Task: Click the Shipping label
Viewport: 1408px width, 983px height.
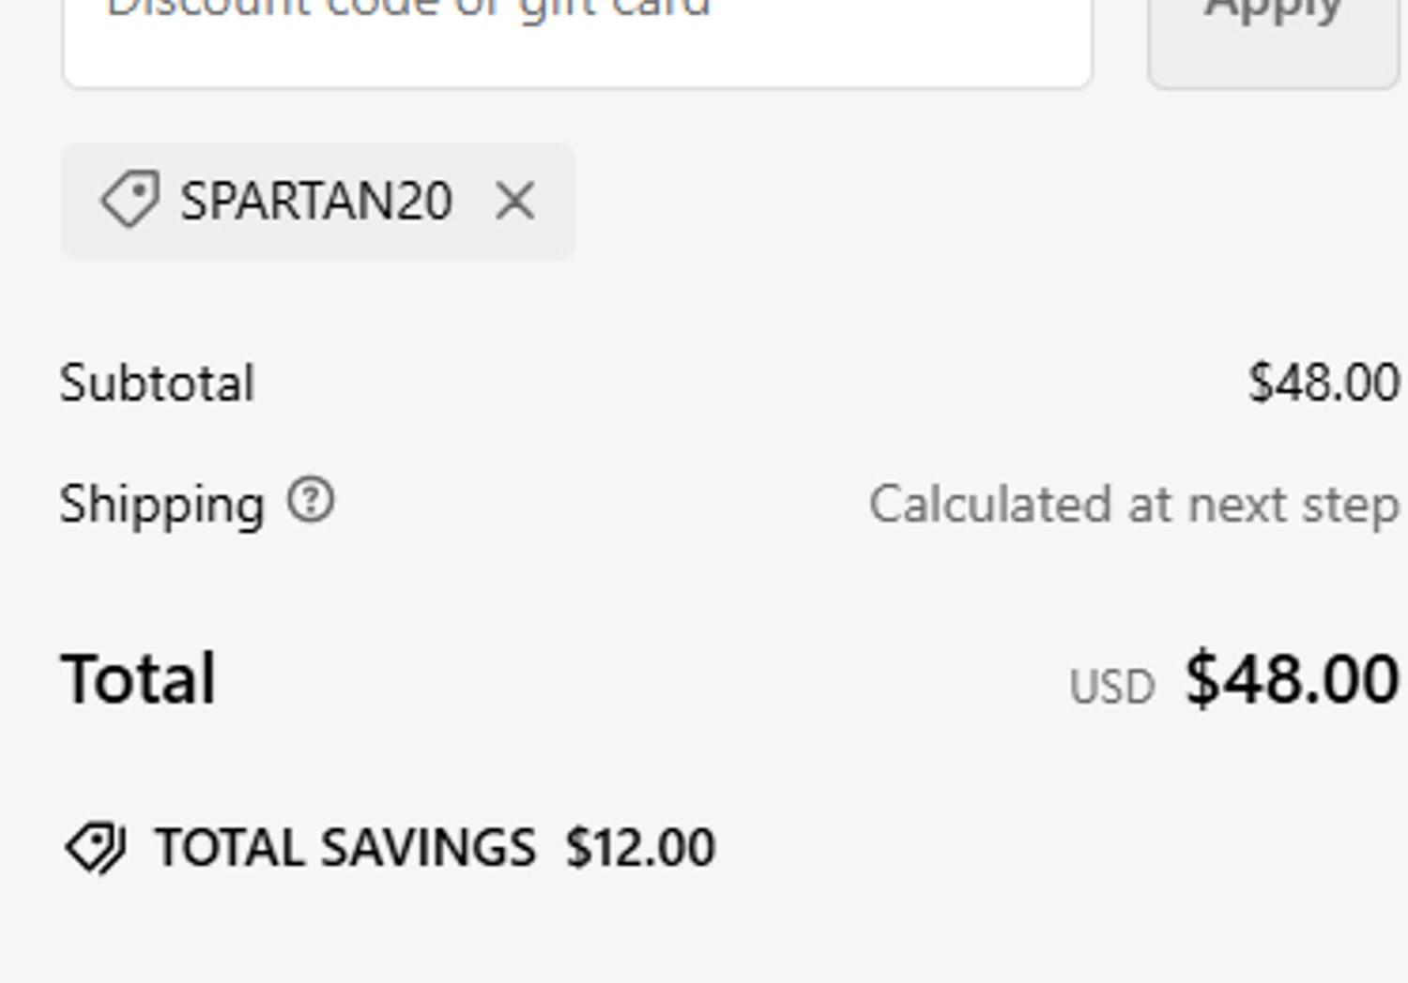Action: (x=161, y=505)
